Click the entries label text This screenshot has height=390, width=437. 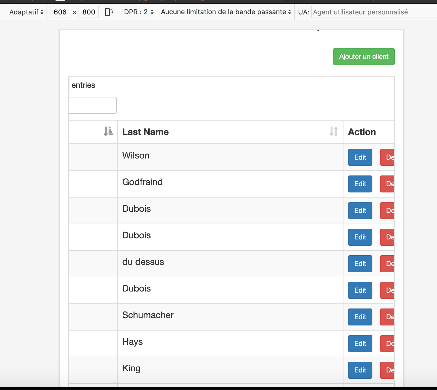point(83,85)
